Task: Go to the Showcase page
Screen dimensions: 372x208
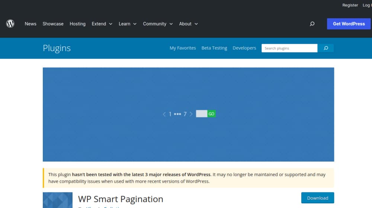Action: tap(53, 24)
